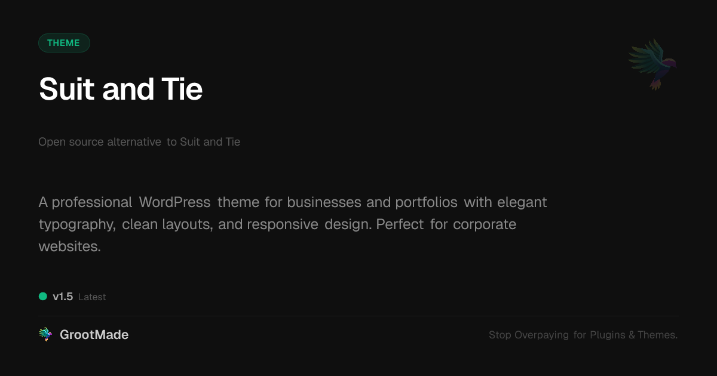The width and height of the screenshot is (717, 376).
Task: Select the v1.5 version label
Action: coord(63,297)
